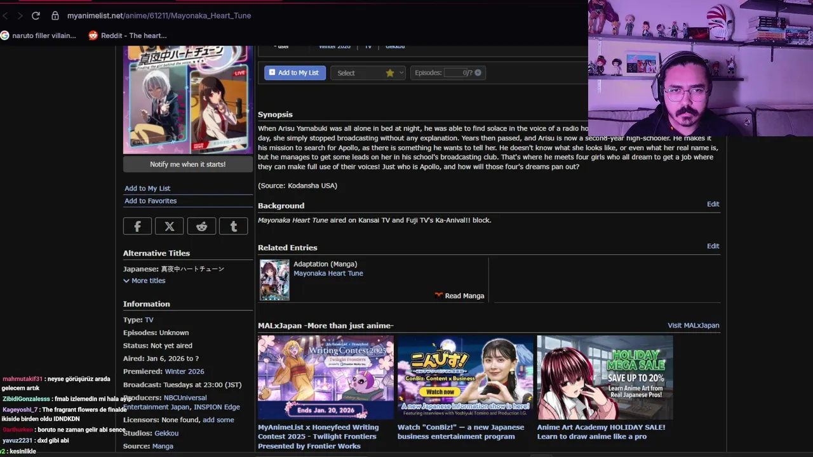The width and height of the screenshot is (813, 457).
Task: Click Edit beside the Background heading
Action: point(713,204)
